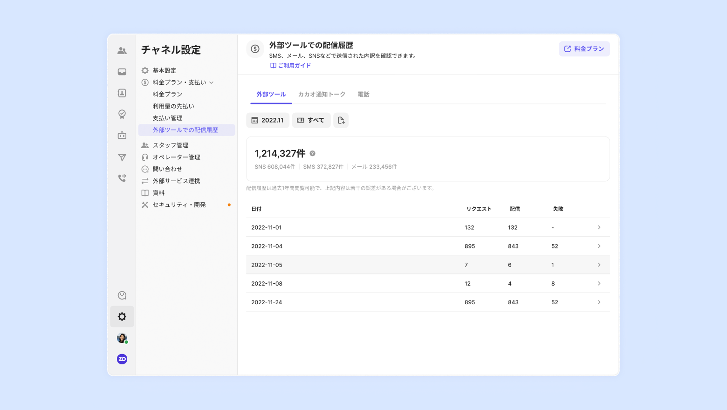Switch to the カカオ通知トーク tab
Image resolution: width=727 pixels, height=410 pixels.
[x=322, y=95]
